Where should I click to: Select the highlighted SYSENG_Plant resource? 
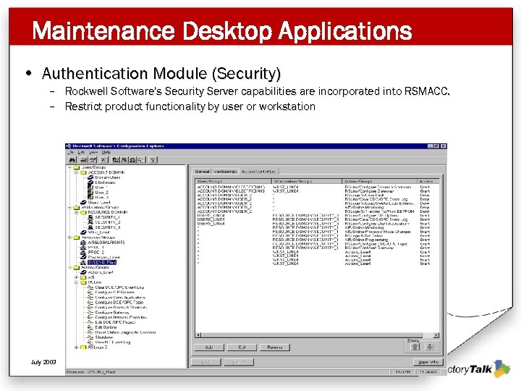[x=102, y=262]
